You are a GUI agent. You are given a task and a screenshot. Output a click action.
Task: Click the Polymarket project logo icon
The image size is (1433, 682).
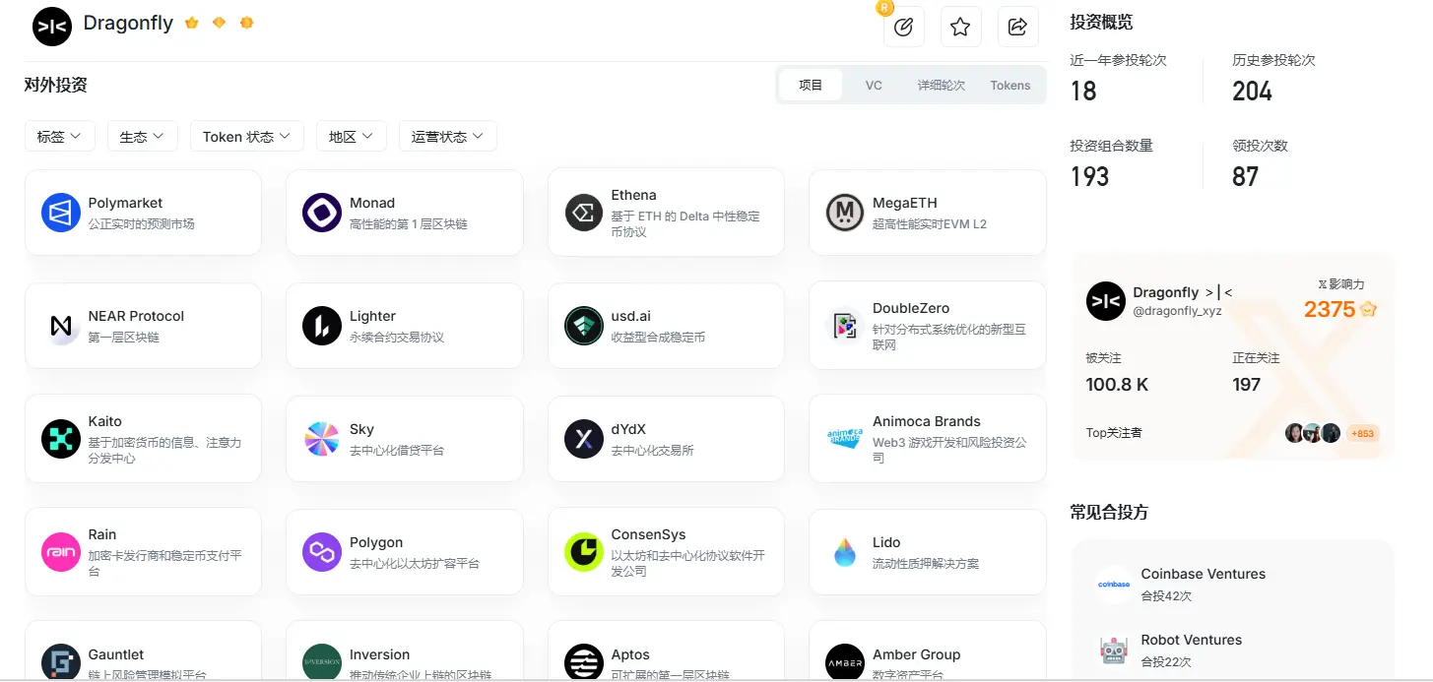click(x=60, y=212)
